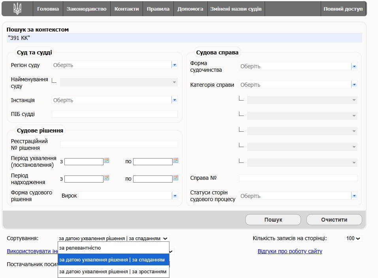Viewport: 378px width, 278px height.
Task: Open Змінені назви судів page
Action: pos(236,9)
